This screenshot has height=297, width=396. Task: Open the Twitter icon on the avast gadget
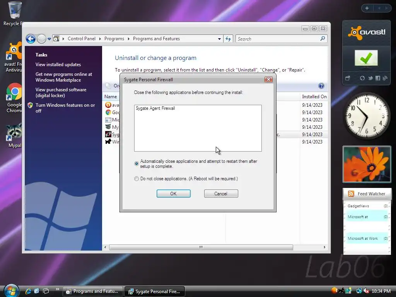[370, 78]
